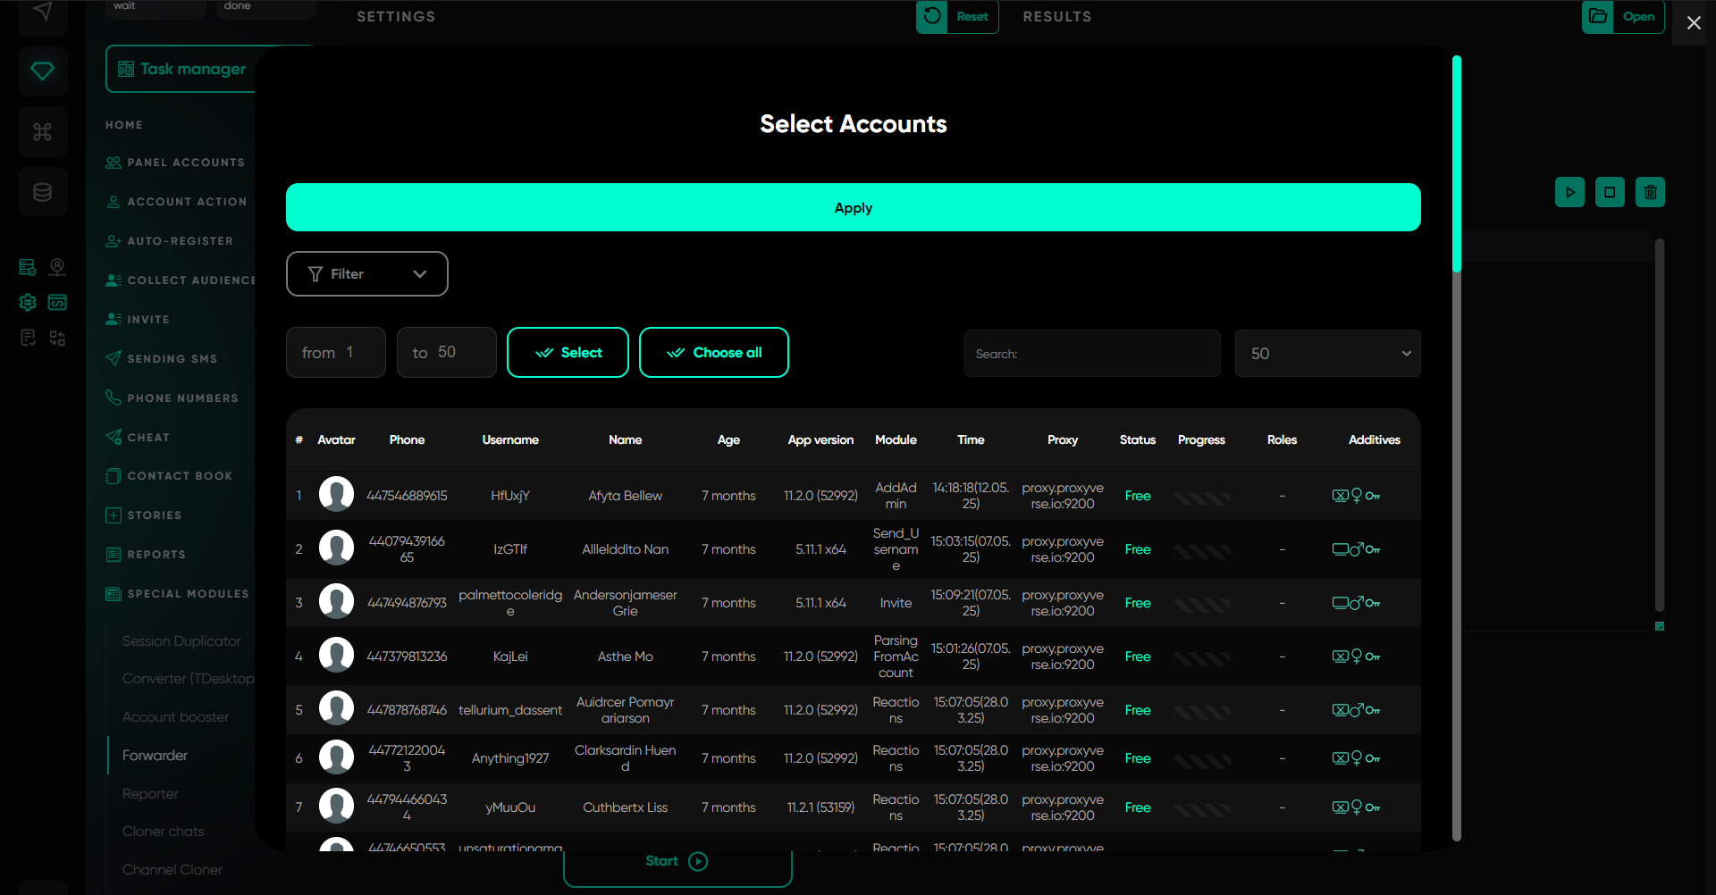The width and height of the screenshot is (1716, 895).
Task: Click the Select range button
Action: [568, 353]
